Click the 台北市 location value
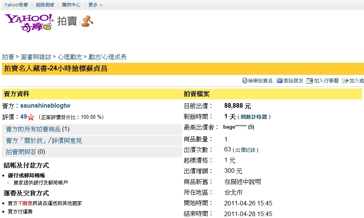 click(233, 192)
